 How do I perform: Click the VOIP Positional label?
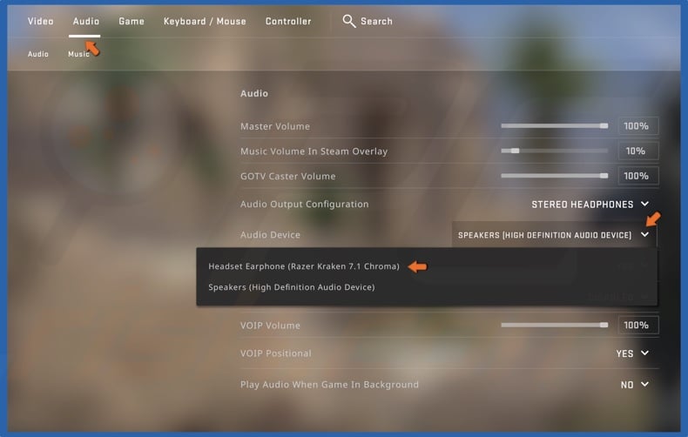275,353
